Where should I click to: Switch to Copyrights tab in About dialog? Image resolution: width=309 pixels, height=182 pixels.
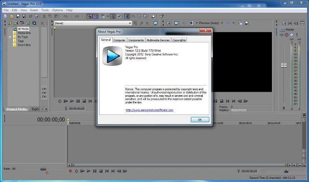[x=179, y=40]
